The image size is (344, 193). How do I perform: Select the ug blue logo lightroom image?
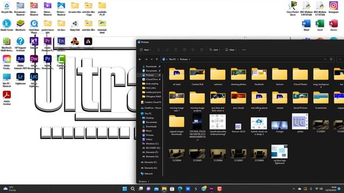tap(279, 154)
